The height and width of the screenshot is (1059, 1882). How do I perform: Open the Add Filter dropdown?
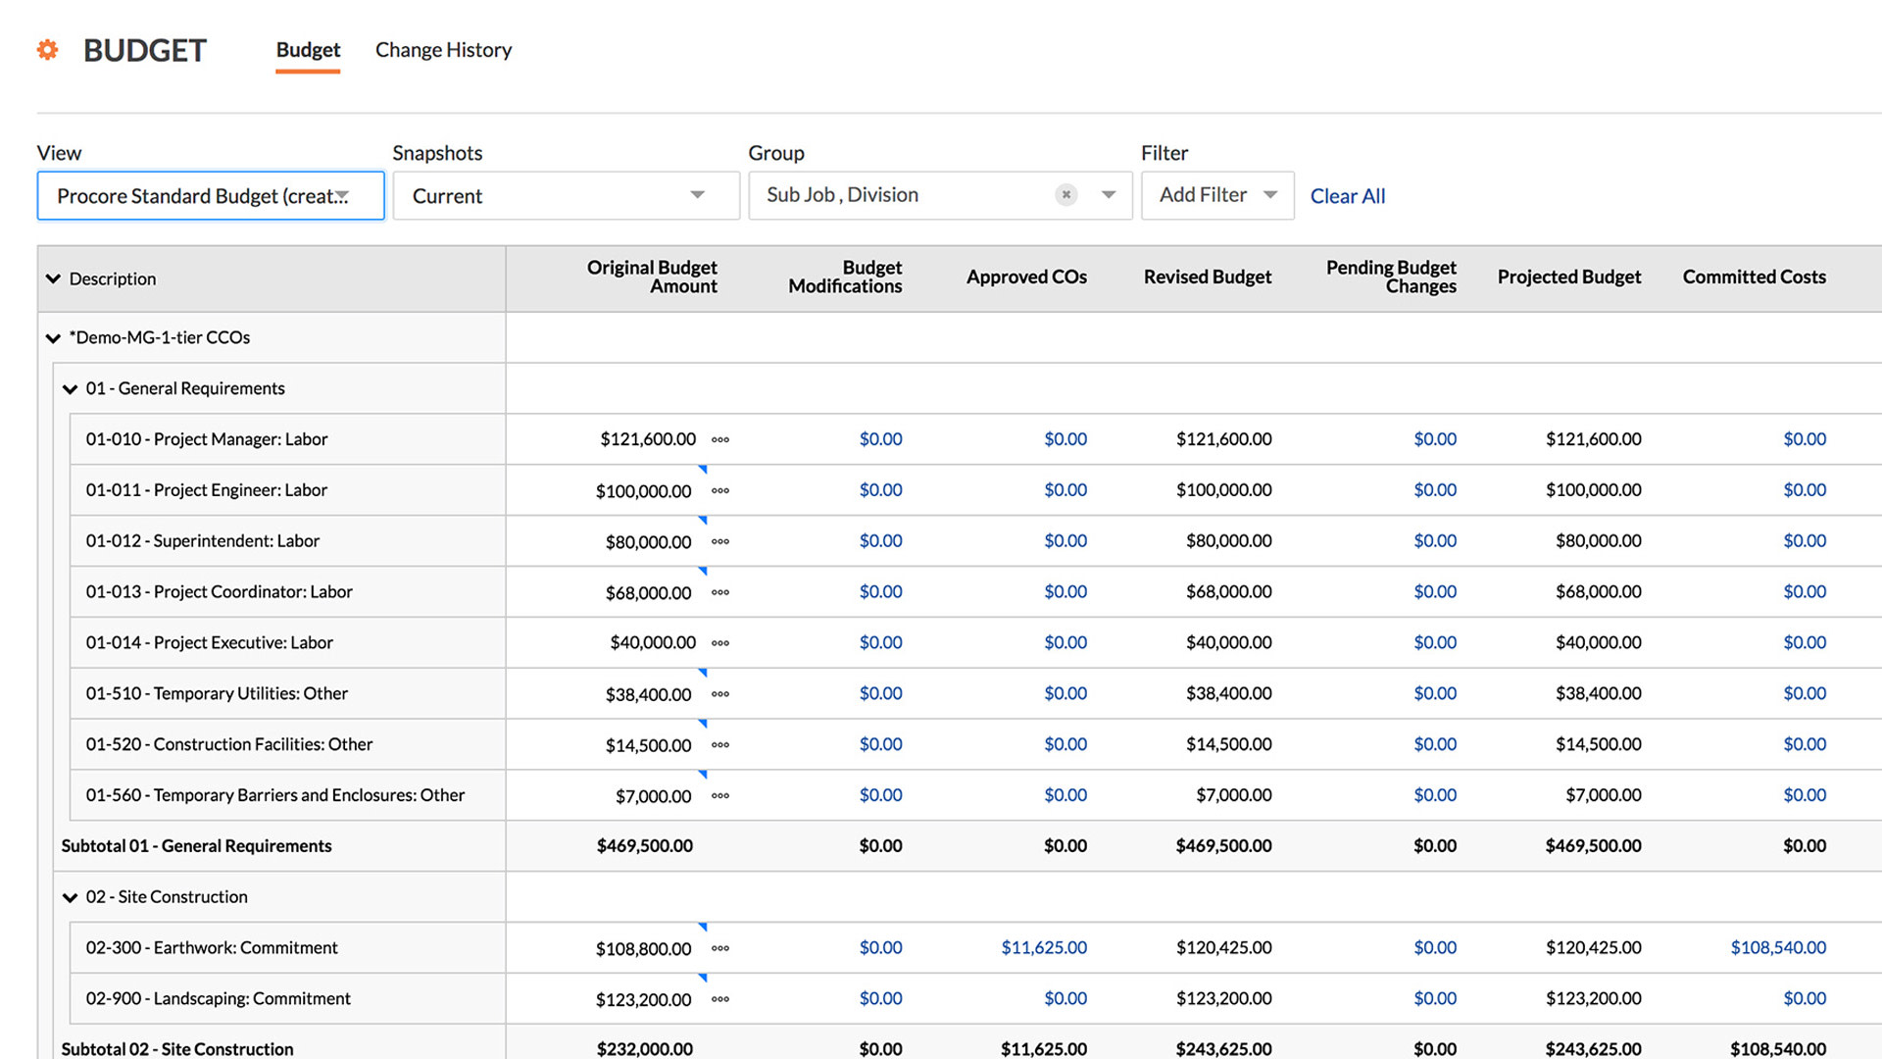pos(1217,194)
